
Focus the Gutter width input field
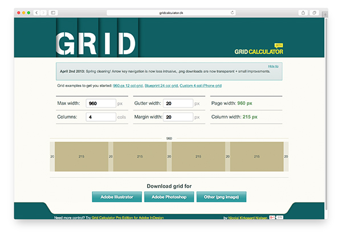click(178, 104)
